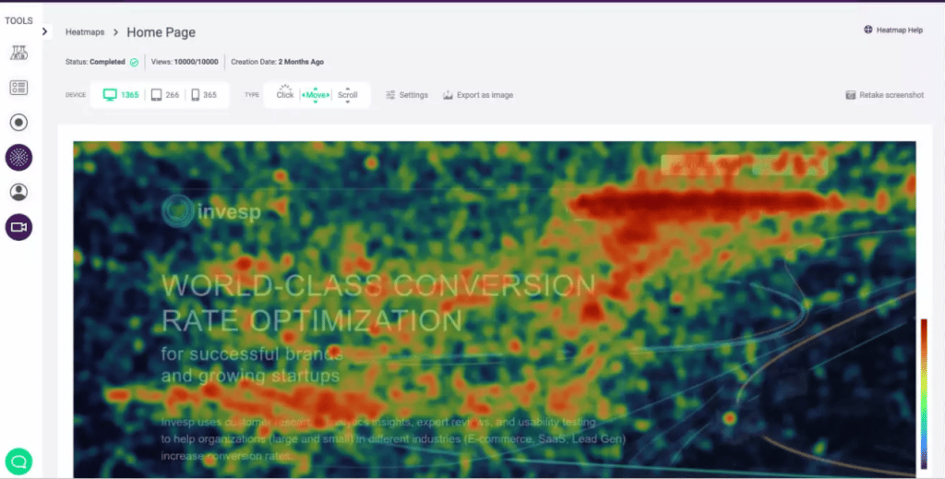The width and height of the screenshot is (945, 479).
Task: Switch heatmap type to Scroll
Action: coord(348,94)
